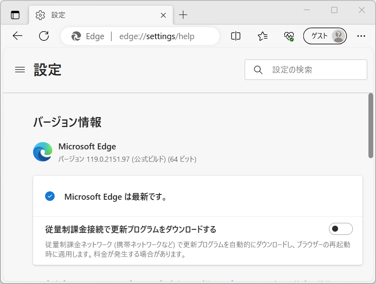Select the 設定 tab
Viewport: 376px width, 284px height.
(58, 15)
